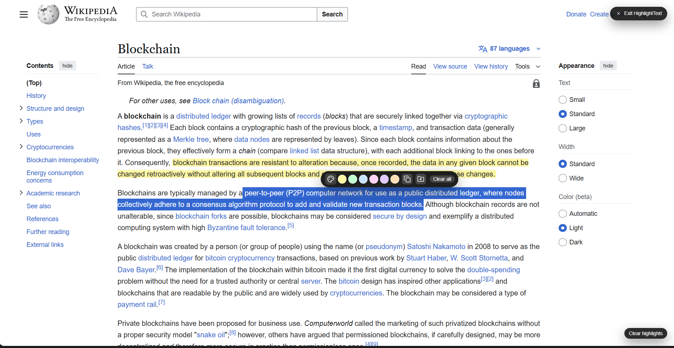This screenshot has width=674, height=348.
Task: Click the page protection lock icon
Action: [536, 84]
